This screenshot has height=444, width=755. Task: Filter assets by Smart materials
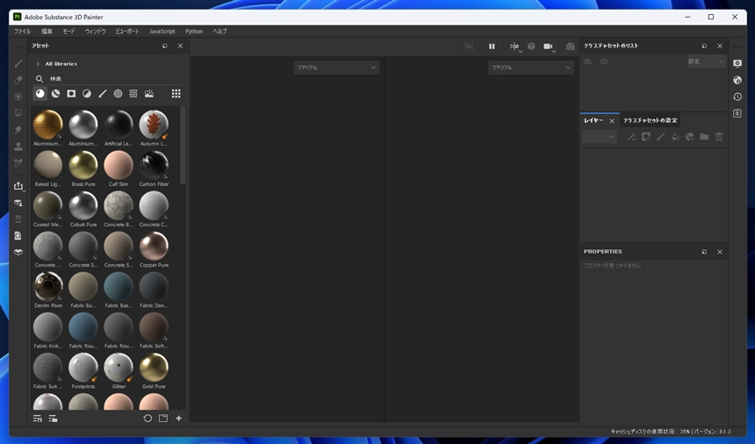(x=56, y=94)
